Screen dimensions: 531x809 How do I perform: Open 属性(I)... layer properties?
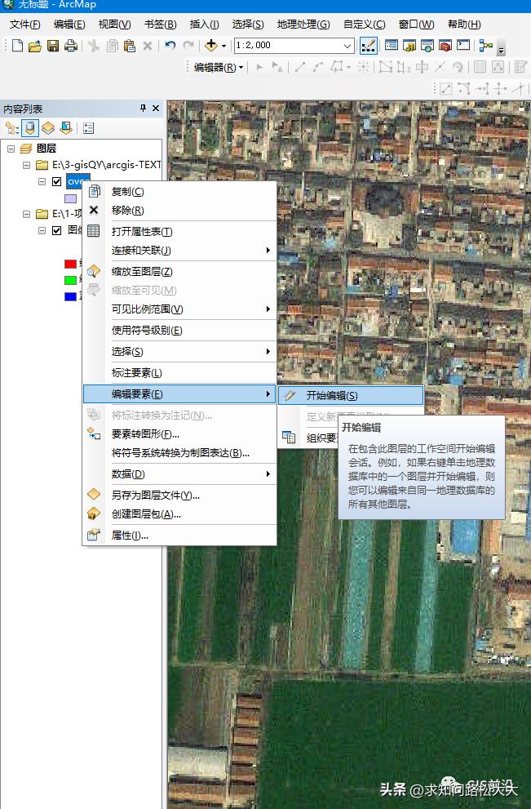179,536
